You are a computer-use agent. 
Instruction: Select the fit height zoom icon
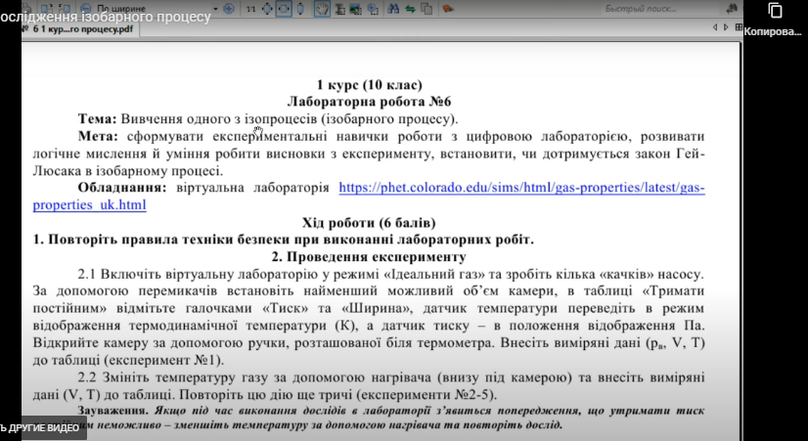pyautogui.click(x=300, y=8)
